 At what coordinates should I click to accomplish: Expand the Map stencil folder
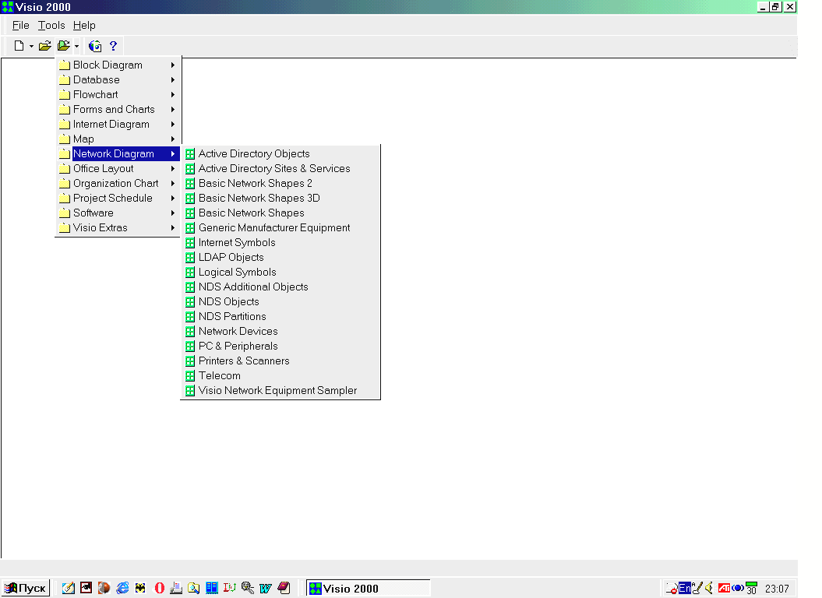(118, 139)
